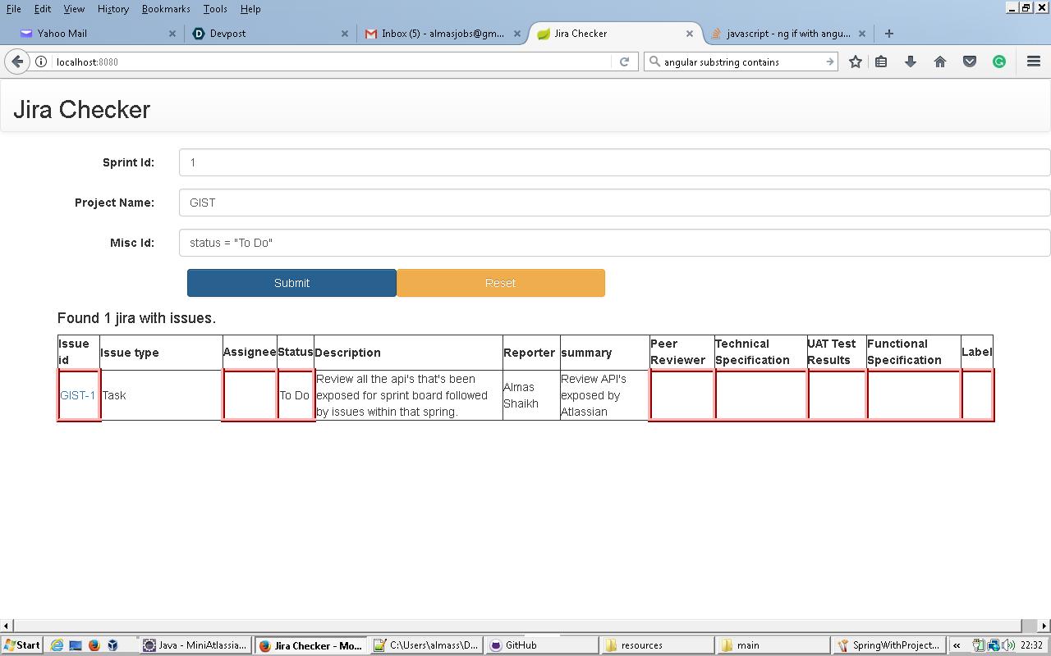The width and height of the screenshot is (1051, 656).
Task: Close the Devpost tab
Action: coord(345,34)
